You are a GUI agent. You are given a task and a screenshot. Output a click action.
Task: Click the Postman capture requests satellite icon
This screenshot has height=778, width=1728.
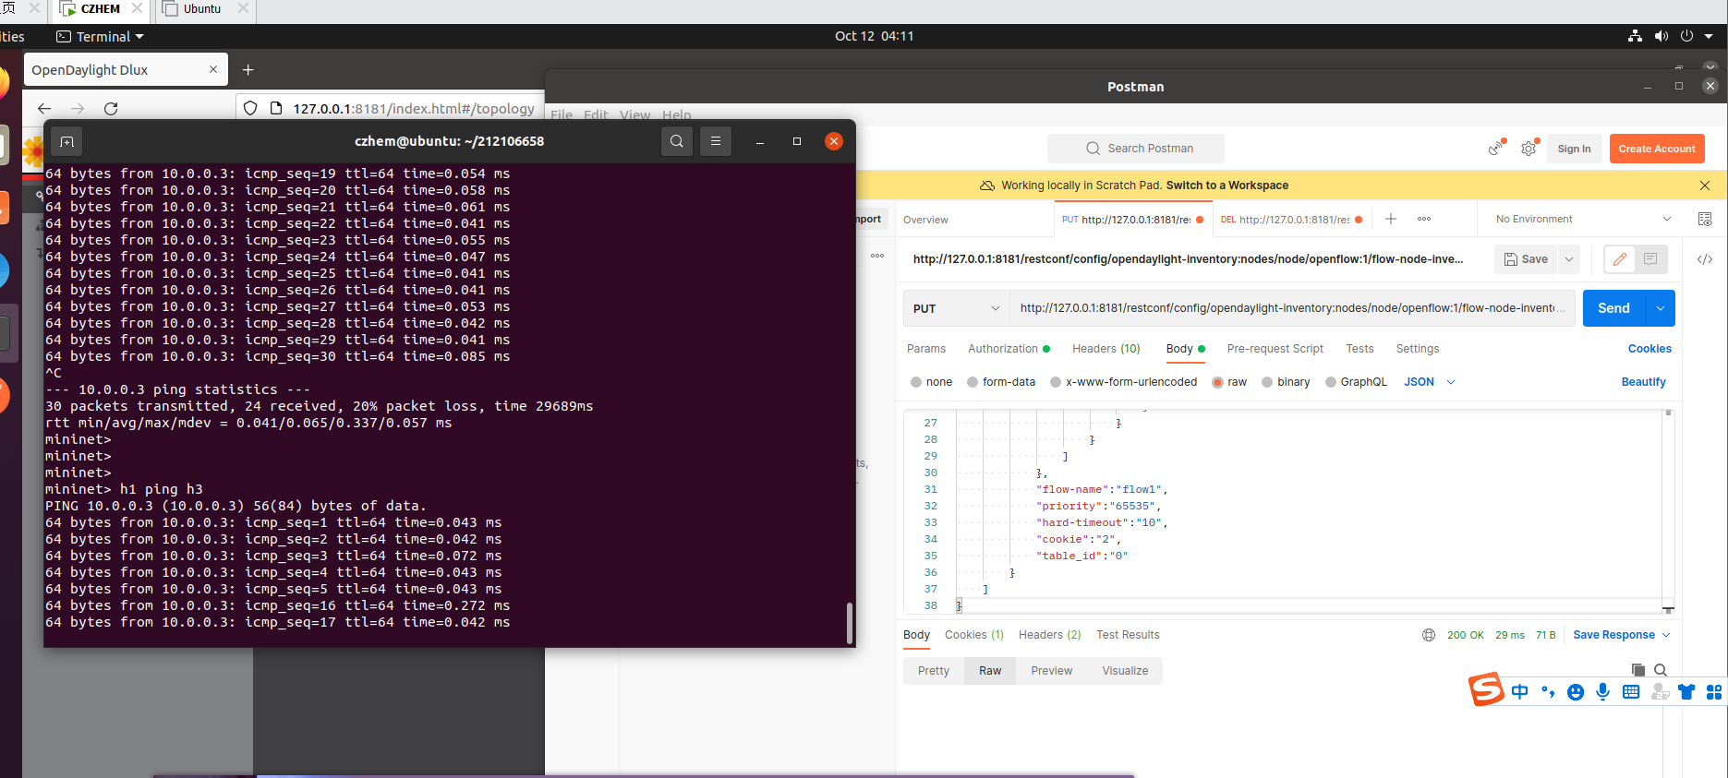pos(1496,149)
